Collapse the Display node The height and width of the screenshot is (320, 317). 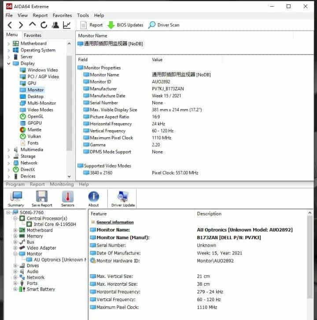[8, 63]
